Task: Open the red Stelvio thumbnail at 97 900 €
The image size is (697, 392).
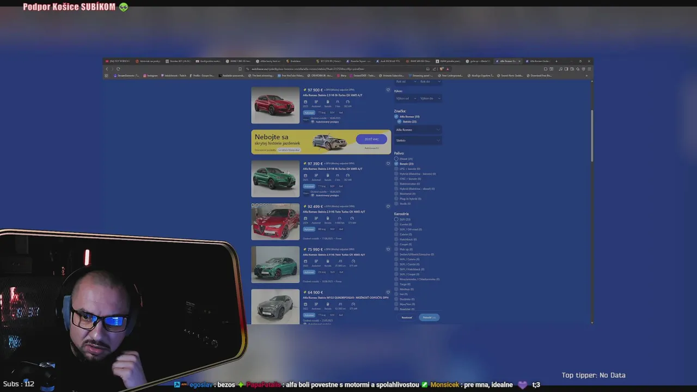Action: (x=275, y=105)
